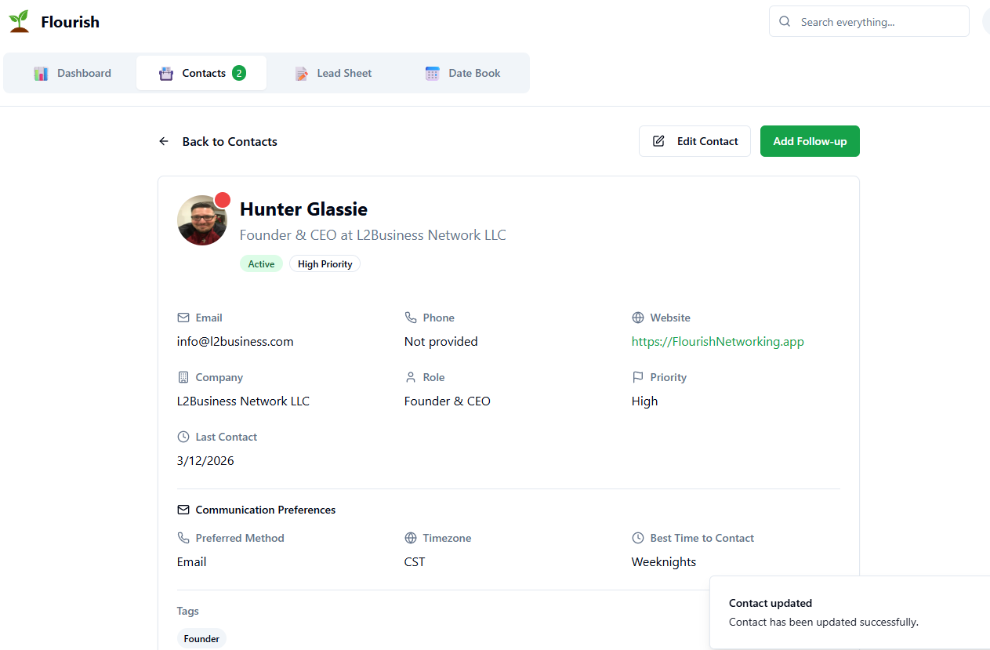Click the clock icon beside Best Time to Contact
Viewport: 990px width, 650px height.
[638, 538]
